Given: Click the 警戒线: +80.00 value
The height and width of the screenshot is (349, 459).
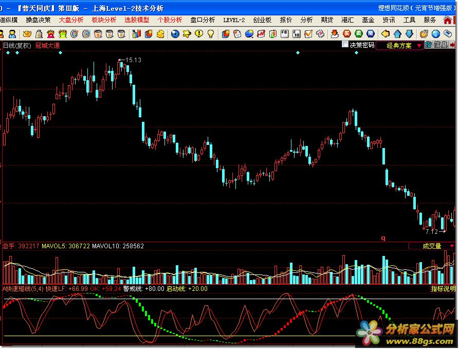Looking at the screenshot, I should click(x=144, y=289).
